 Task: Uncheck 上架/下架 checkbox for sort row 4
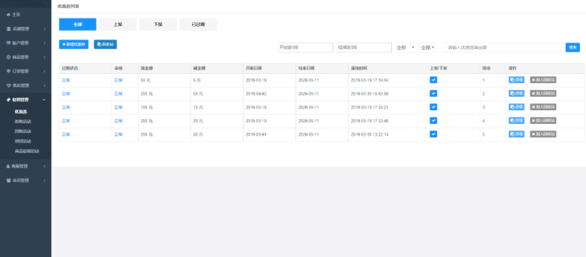tap(433, 121)
